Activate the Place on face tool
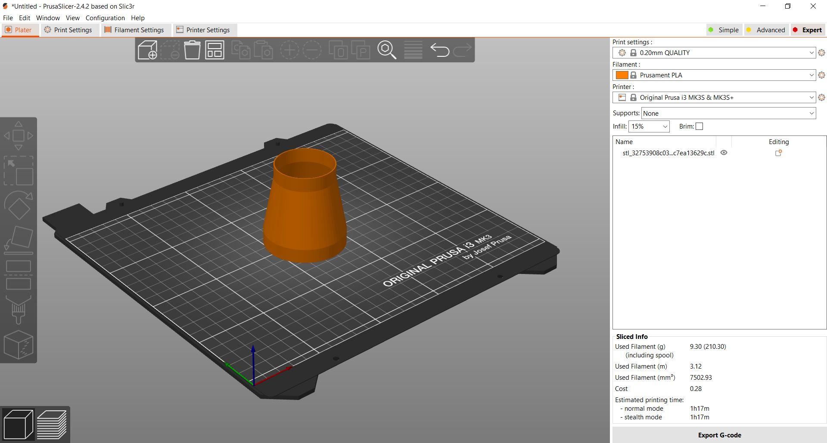The image size is (827, 443). 19,239
